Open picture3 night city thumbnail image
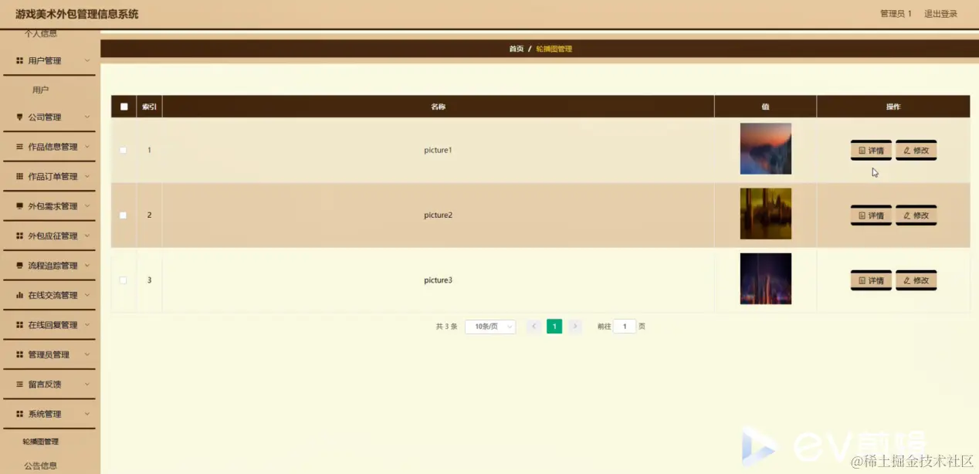The height and width of the screenshot is (474, 979). click(765, 279)
